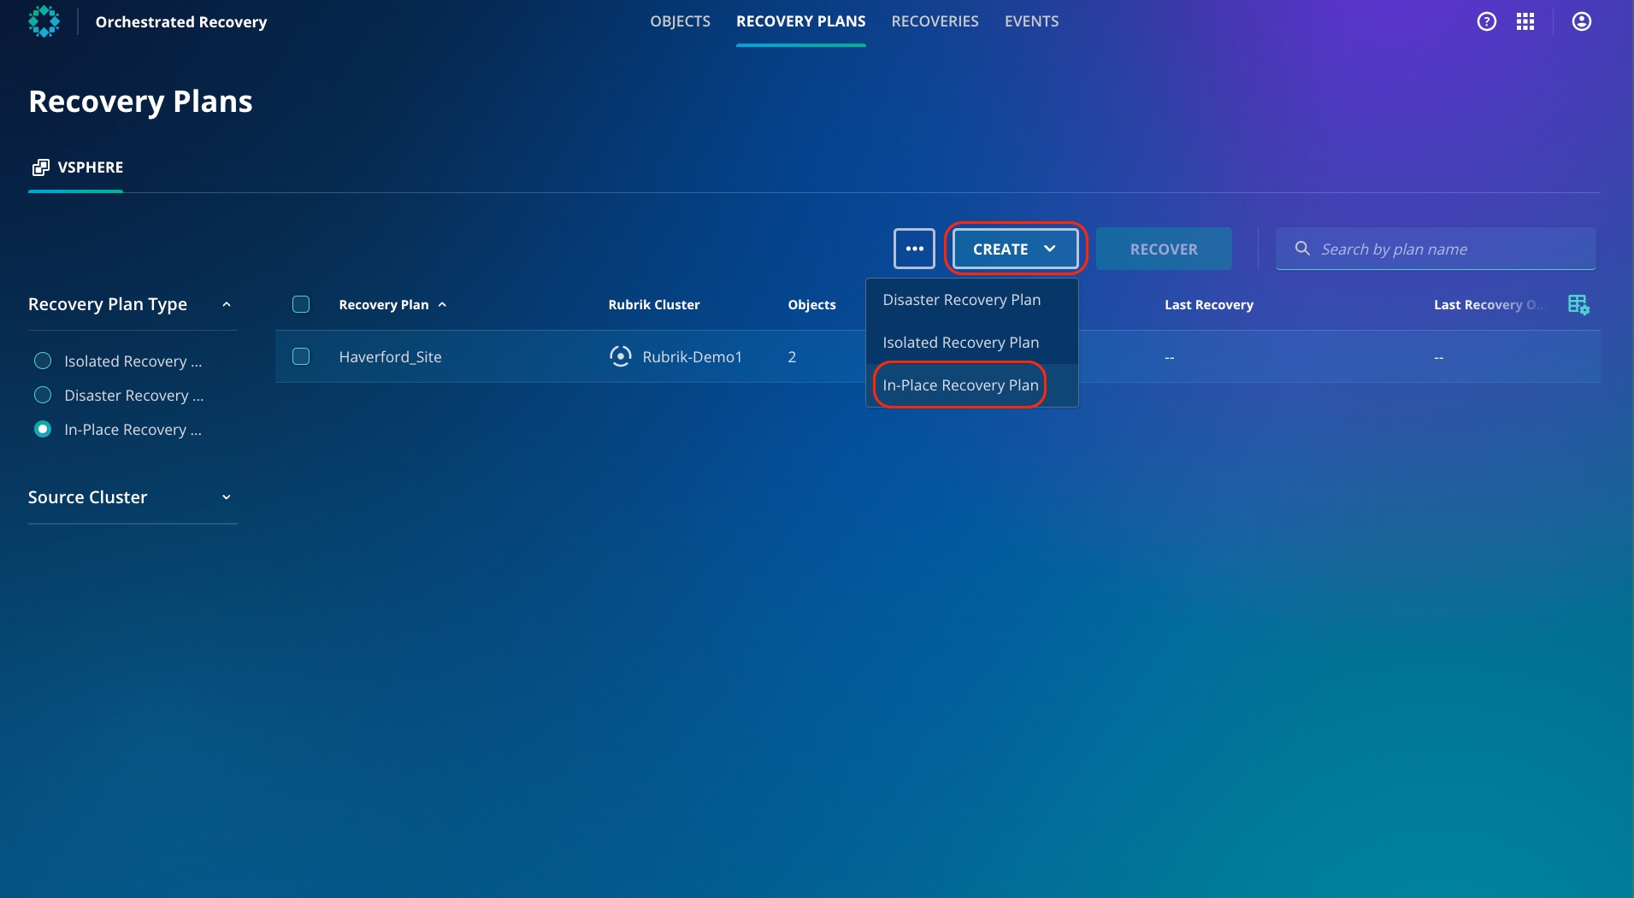The image size is (1634, 898).
Task: Switch to the RECOVERIES tab
Action: pyautogui.click(x=935, y=21)
